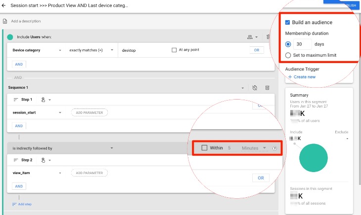This screenshot has height=215, width=361.
Task: Click OR button in Step 2
Action: click(x=261, y=178)
